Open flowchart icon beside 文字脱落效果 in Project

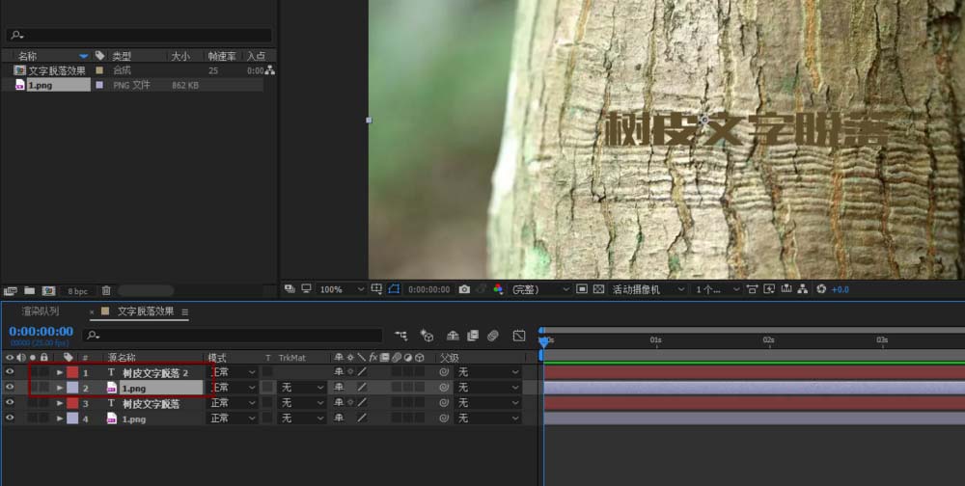pos(270,70)
